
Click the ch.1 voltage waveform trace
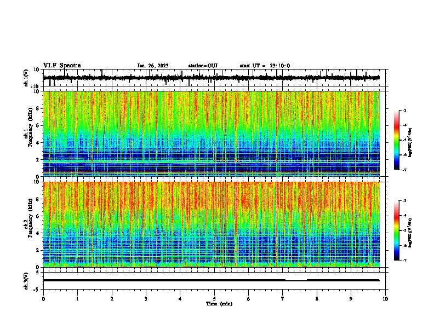[x=211, y=78]
